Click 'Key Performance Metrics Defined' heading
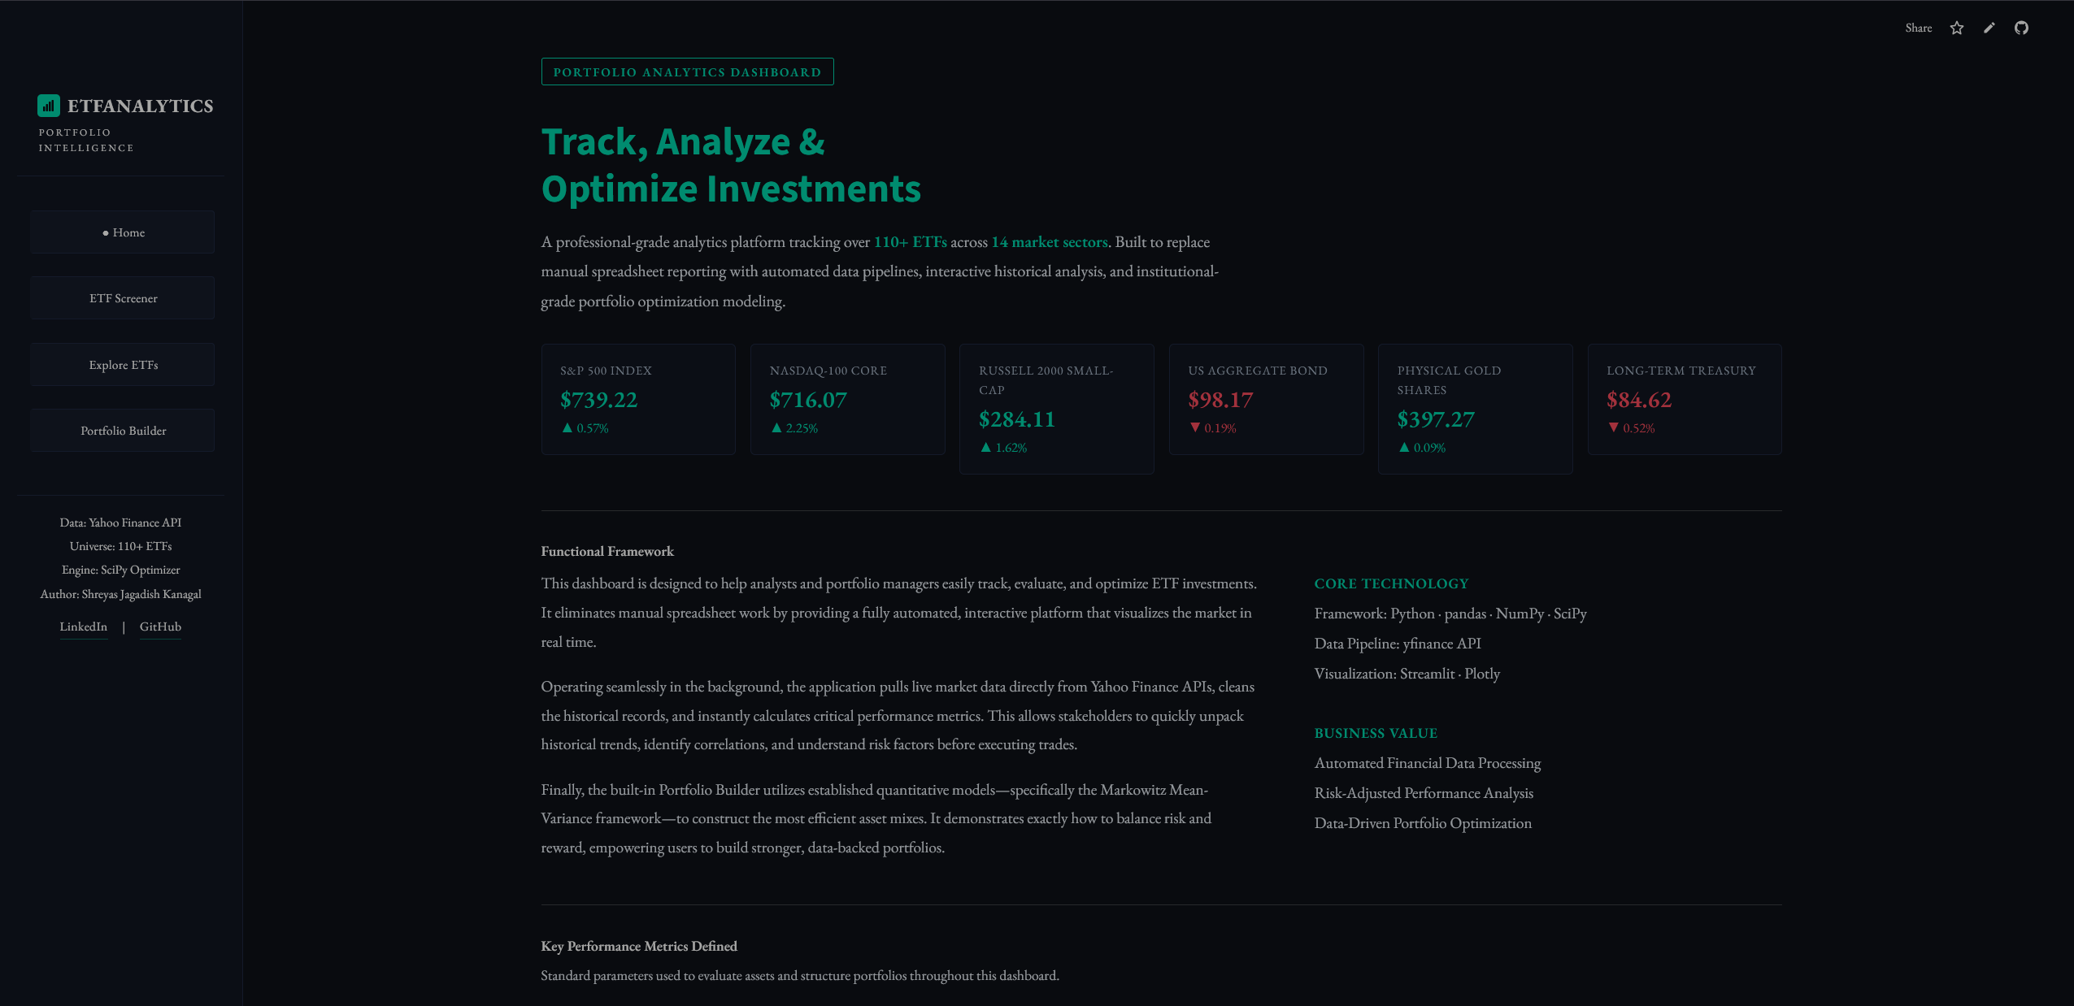The width and height of the screenshot is (2074, 1006). (638, 946)
